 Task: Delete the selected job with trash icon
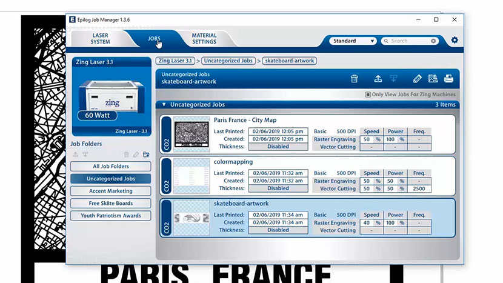(355, 78)
